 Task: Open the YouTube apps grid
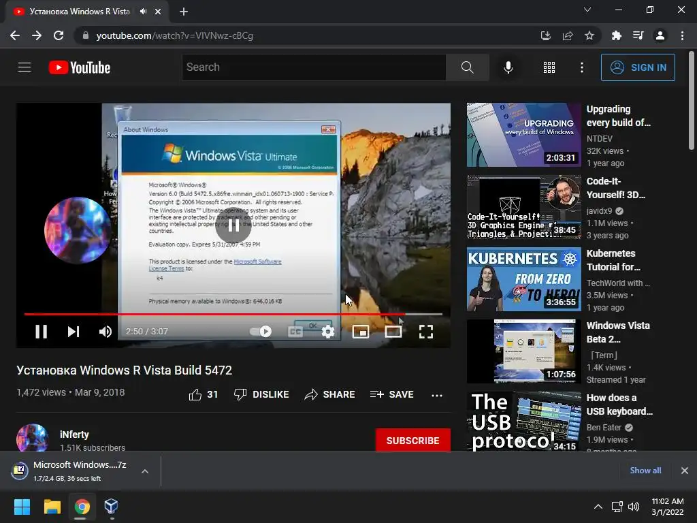click(x=549, y=67)
